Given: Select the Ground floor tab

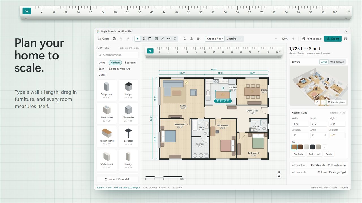Looking at the screenshot, I should (215, 39).
